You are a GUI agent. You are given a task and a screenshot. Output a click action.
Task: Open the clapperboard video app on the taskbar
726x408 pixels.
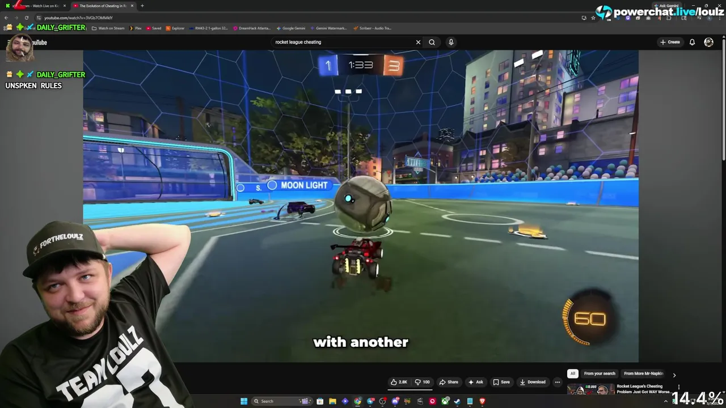pos(420,401)
